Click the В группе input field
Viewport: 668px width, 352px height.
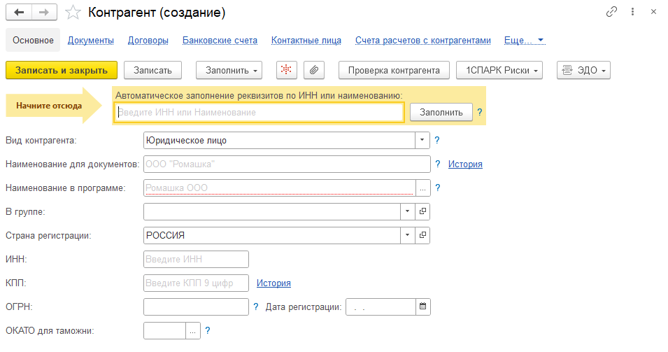coord(272,211)
